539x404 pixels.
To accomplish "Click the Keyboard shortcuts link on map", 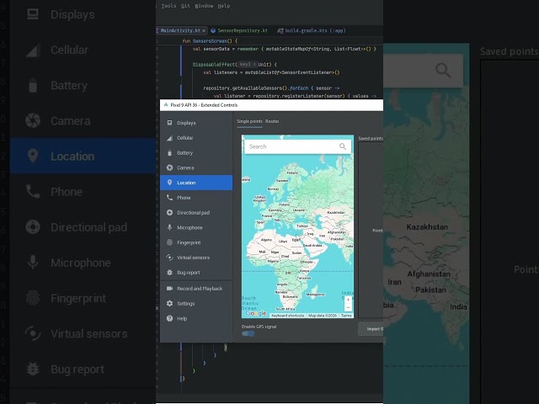I will coord(288,316).
